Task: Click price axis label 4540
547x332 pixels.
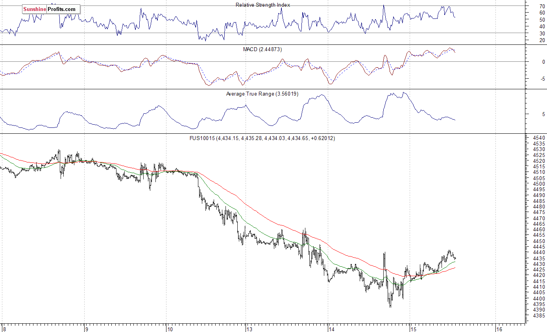Action: 539,138
